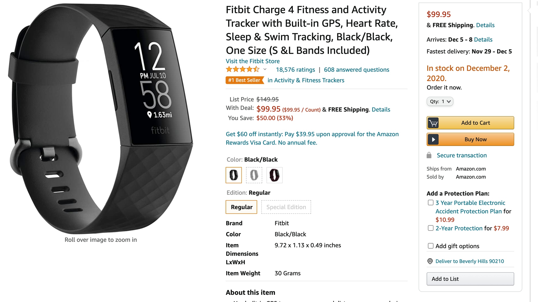Click the location pin icon next to Deliver to
The height and width of the screenshot is (302, 538).
430,261
